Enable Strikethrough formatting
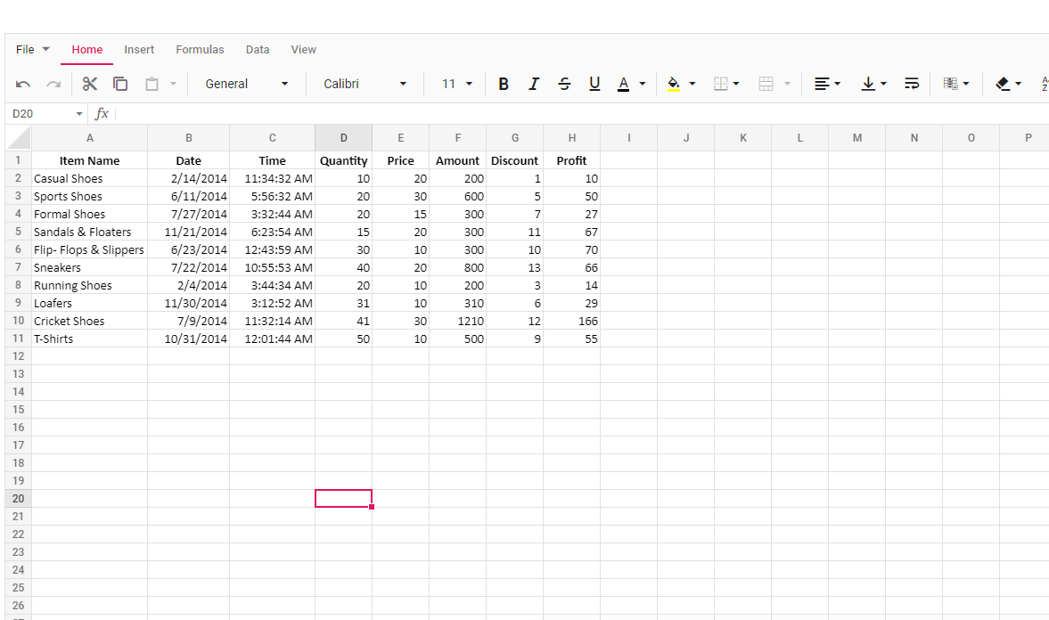Image resolution: width=1049 pixels, height=620 pixels. (564, 84)
